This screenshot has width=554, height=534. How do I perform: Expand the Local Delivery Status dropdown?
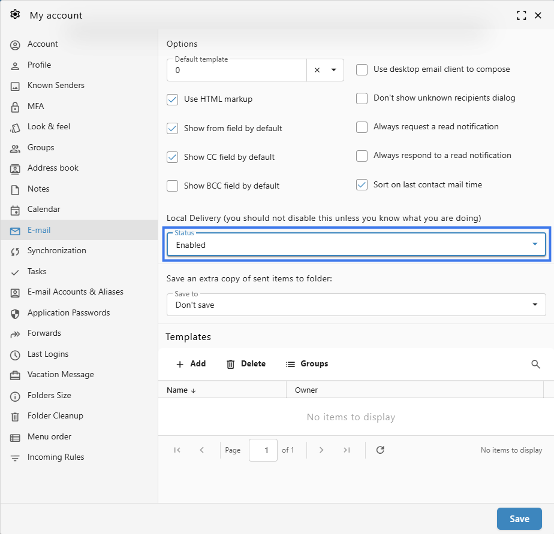pyautogui.click(x=357, y=244)
